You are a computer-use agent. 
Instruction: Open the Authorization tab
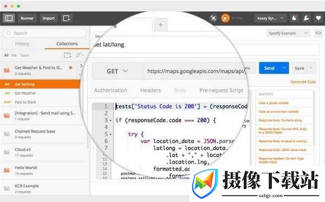pos(110,90)
